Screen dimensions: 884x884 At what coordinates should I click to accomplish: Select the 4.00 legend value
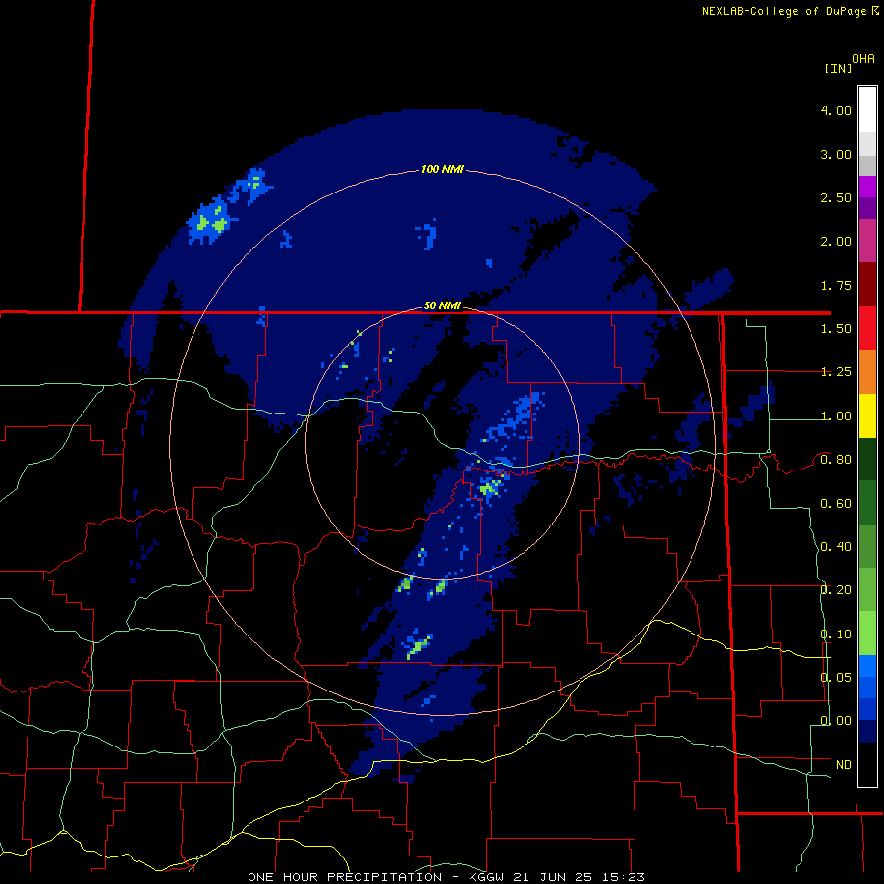(x=836, y=110)
